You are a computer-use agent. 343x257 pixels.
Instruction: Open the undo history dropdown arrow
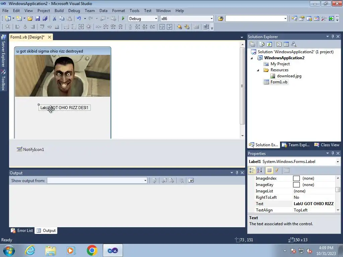tap(85, 19)
